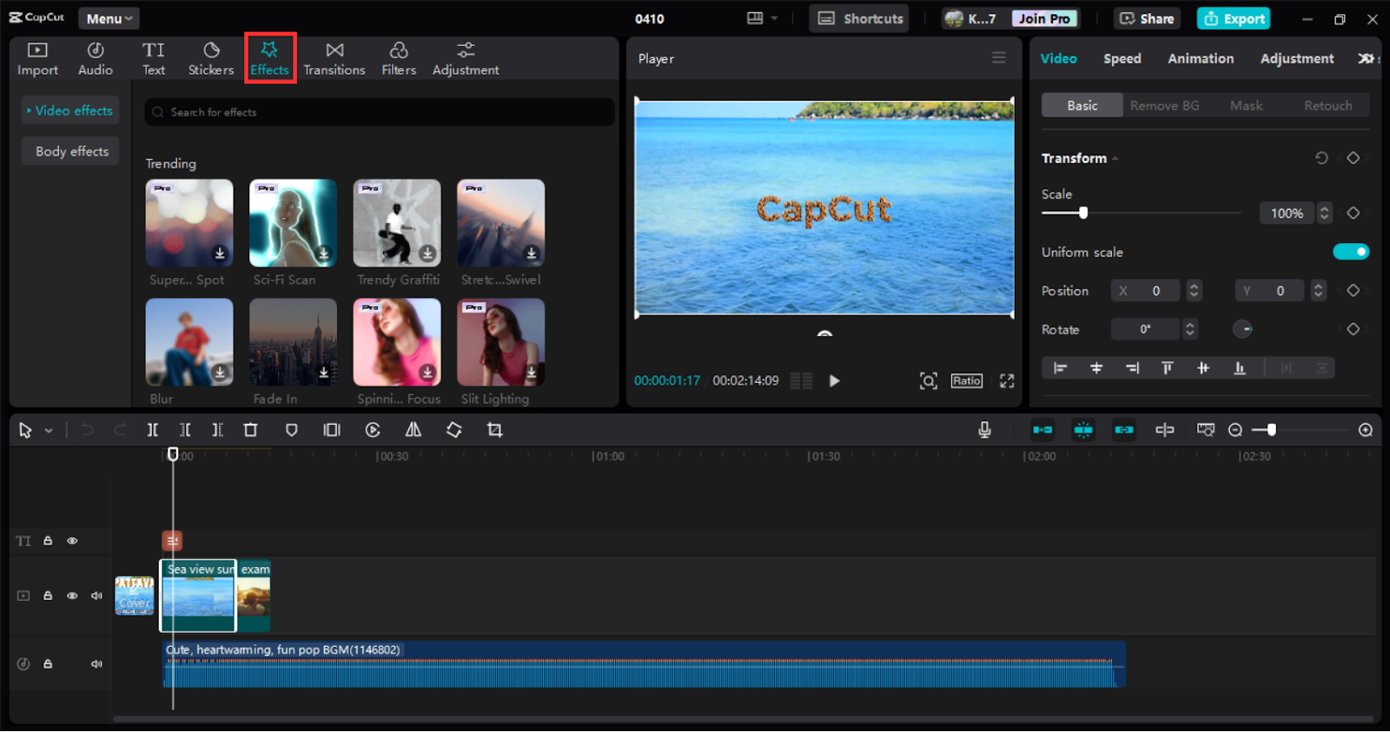Open the Audio tab
The width and height of the screenshot is (1390, 732).
pos(96,59)
